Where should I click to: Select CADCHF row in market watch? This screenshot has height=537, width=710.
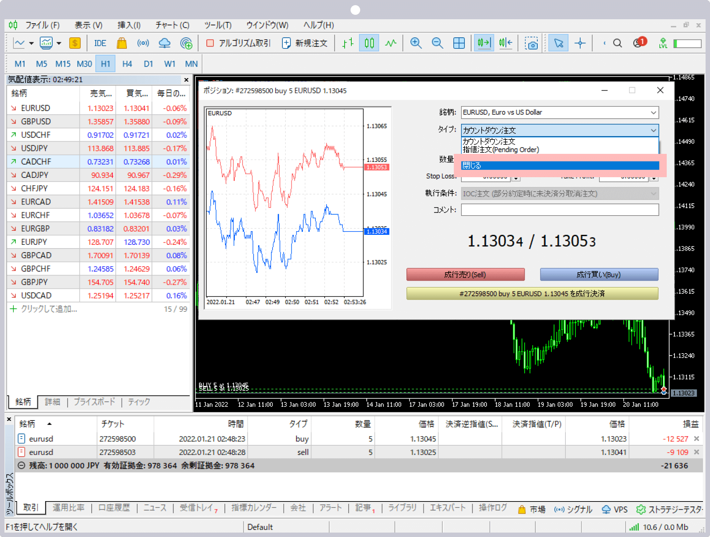pos(98,162)
